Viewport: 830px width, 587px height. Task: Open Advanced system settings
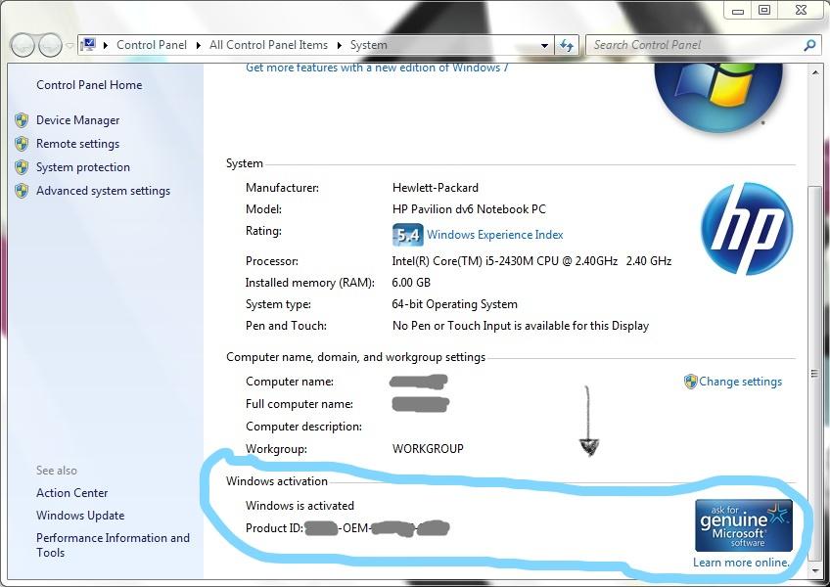click(103, 191)
